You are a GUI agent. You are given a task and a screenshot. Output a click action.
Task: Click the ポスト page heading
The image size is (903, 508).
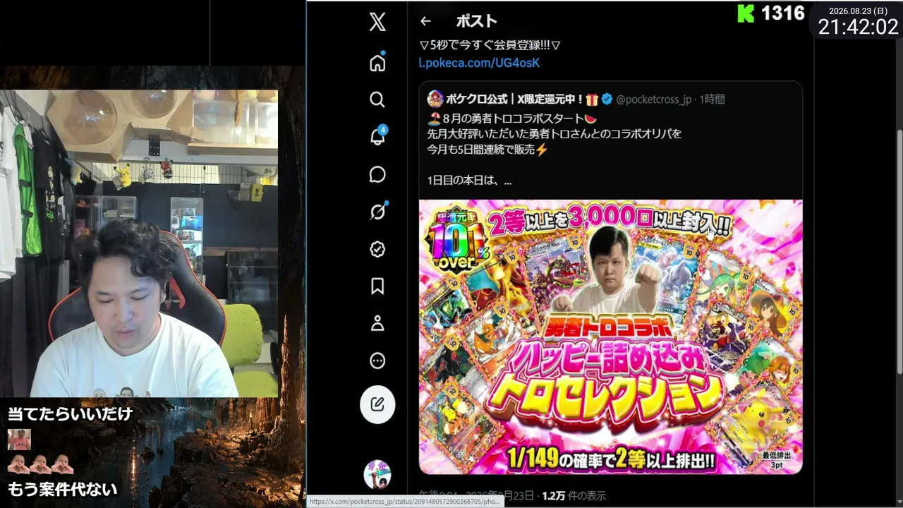pos(477,21)
